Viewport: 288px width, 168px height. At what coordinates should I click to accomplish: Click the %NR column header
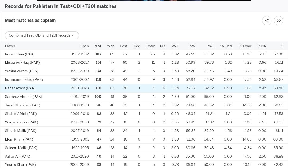(262, 46)
